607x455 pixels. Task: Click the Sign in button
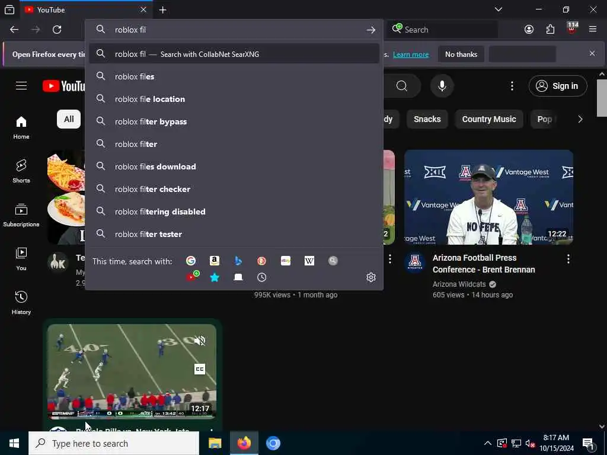[557, 86]
